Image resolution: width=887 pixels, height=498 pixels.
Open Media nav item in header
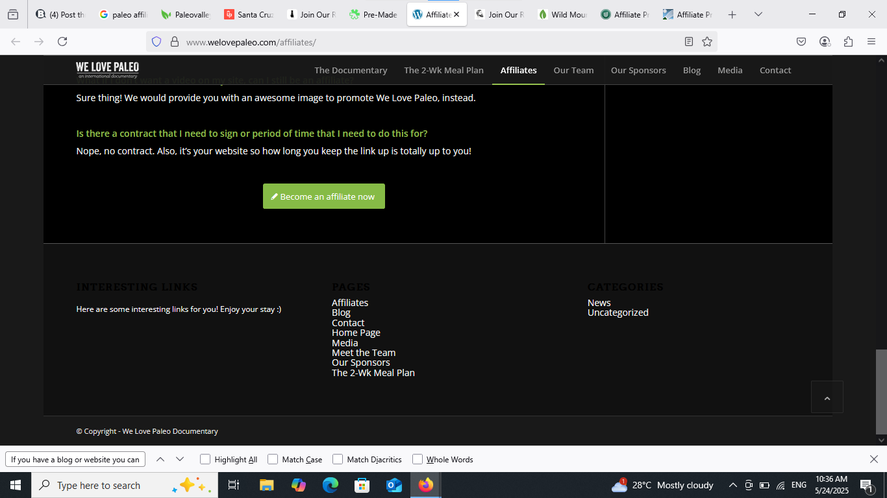click(x=730, y=70)
